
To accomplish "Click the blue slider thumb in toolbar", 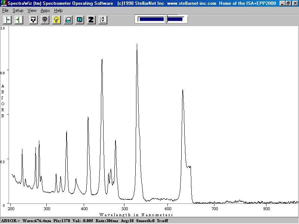I will tap(166, 19).
